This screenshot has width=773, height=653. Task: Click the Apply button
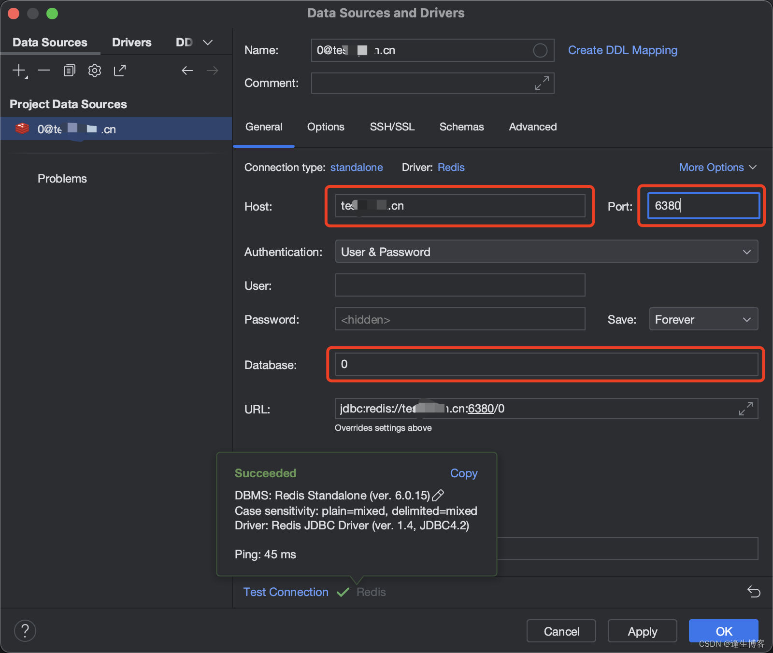point(643,631)
